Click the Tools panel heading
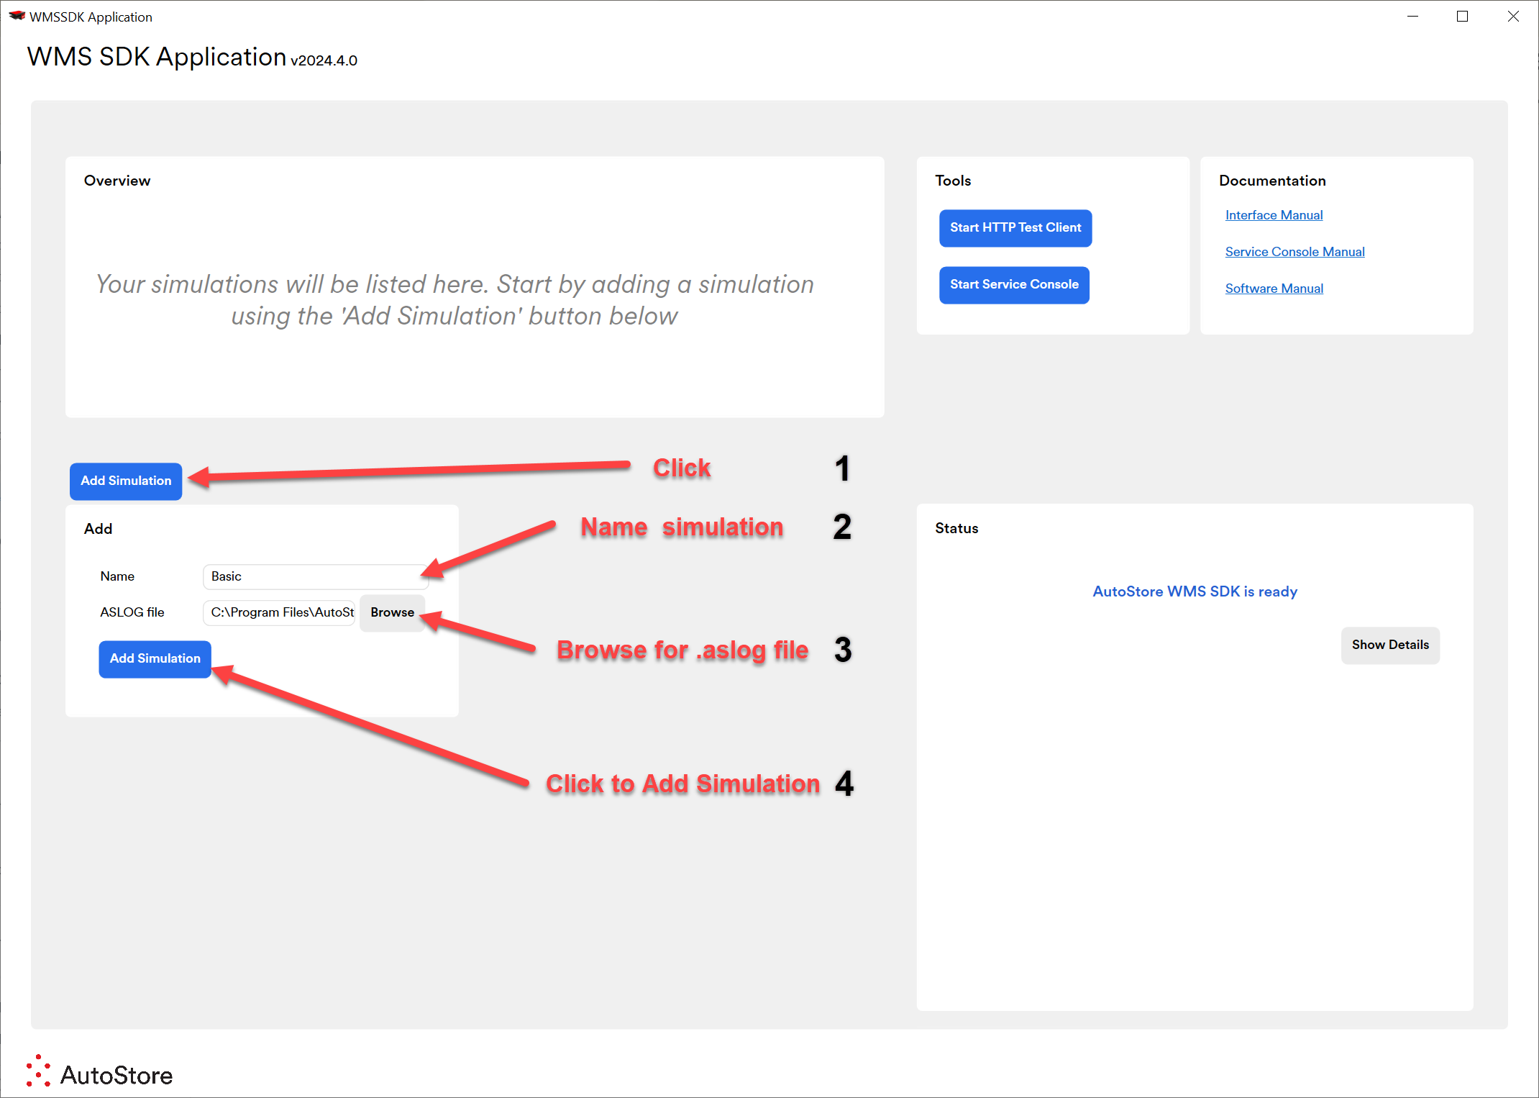Viewport: 1539px width, 1098px height. click(952, 181)
